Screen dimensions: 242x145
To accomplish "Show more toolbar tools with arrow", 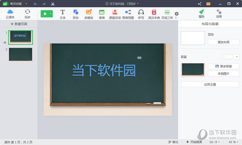I will (x=177, y=14).
